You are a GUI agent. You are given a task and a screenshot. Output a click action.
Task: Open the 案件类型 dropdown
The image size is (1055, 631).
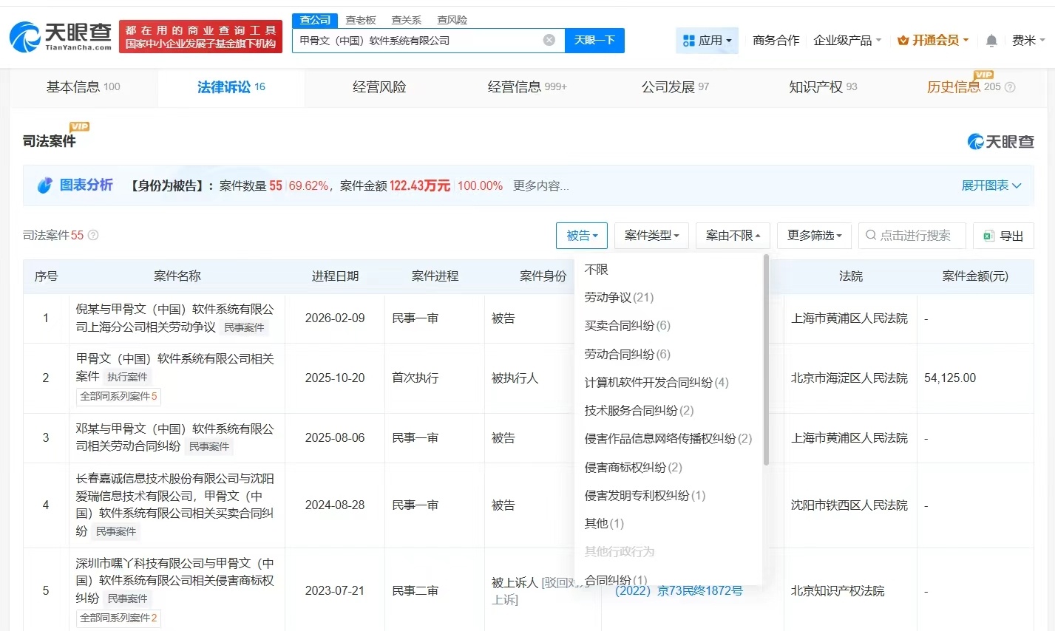(x=651, y=236)
